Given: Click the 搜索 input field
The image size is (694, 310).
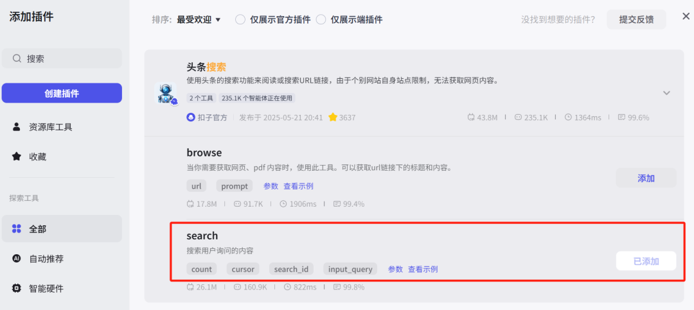Looking at the screenshot, I should (x=62, y=58).
